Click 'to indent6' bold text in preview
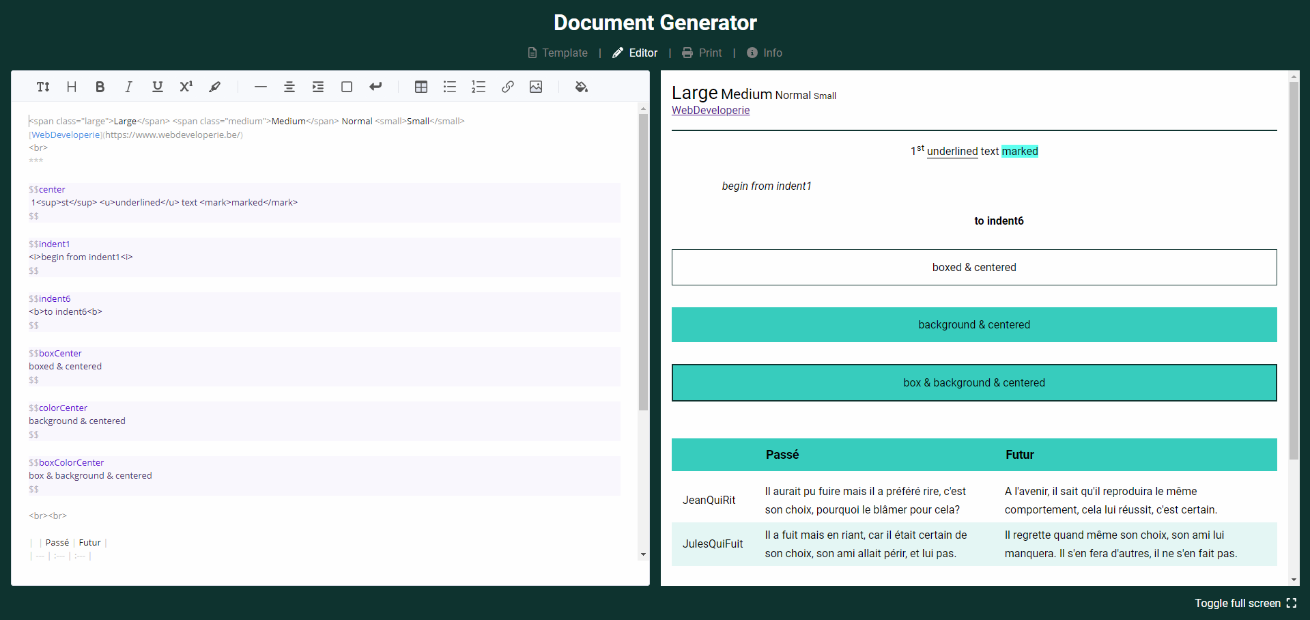 pos(999,221)
